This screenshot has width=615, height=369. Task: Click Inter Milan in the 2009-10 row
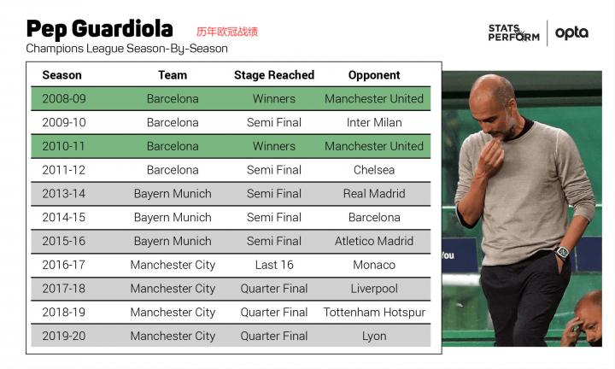374,122
